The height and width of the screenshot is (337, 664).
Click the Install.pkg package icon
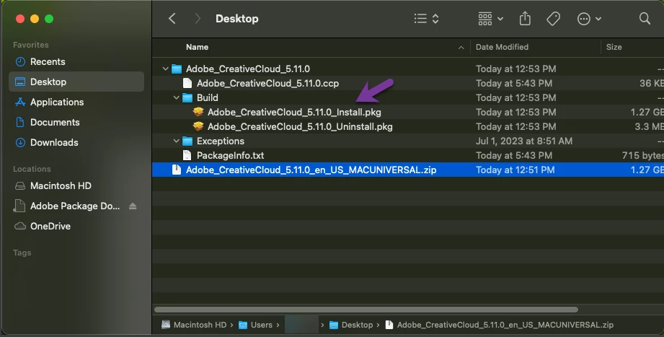[x=198, y=112]
